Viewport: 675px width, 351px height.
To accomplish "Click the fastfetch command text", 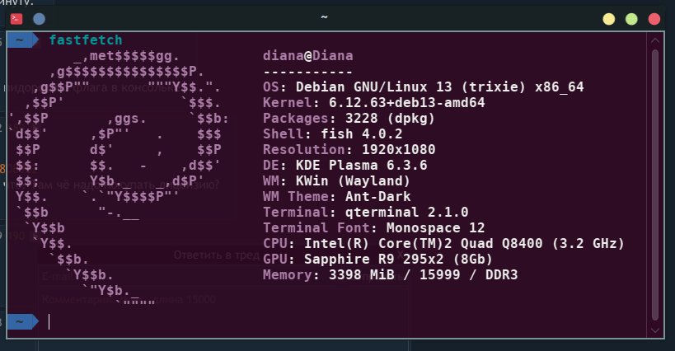I will [86, 40].
